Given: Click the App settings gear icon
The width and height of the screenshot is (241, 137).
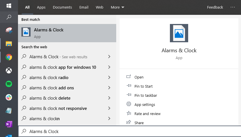Looking at the screenshot, I should click(129, 104).
